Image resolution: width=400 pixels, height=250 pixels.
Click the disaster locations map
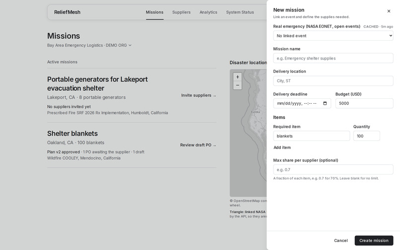[x=248, y=132]
